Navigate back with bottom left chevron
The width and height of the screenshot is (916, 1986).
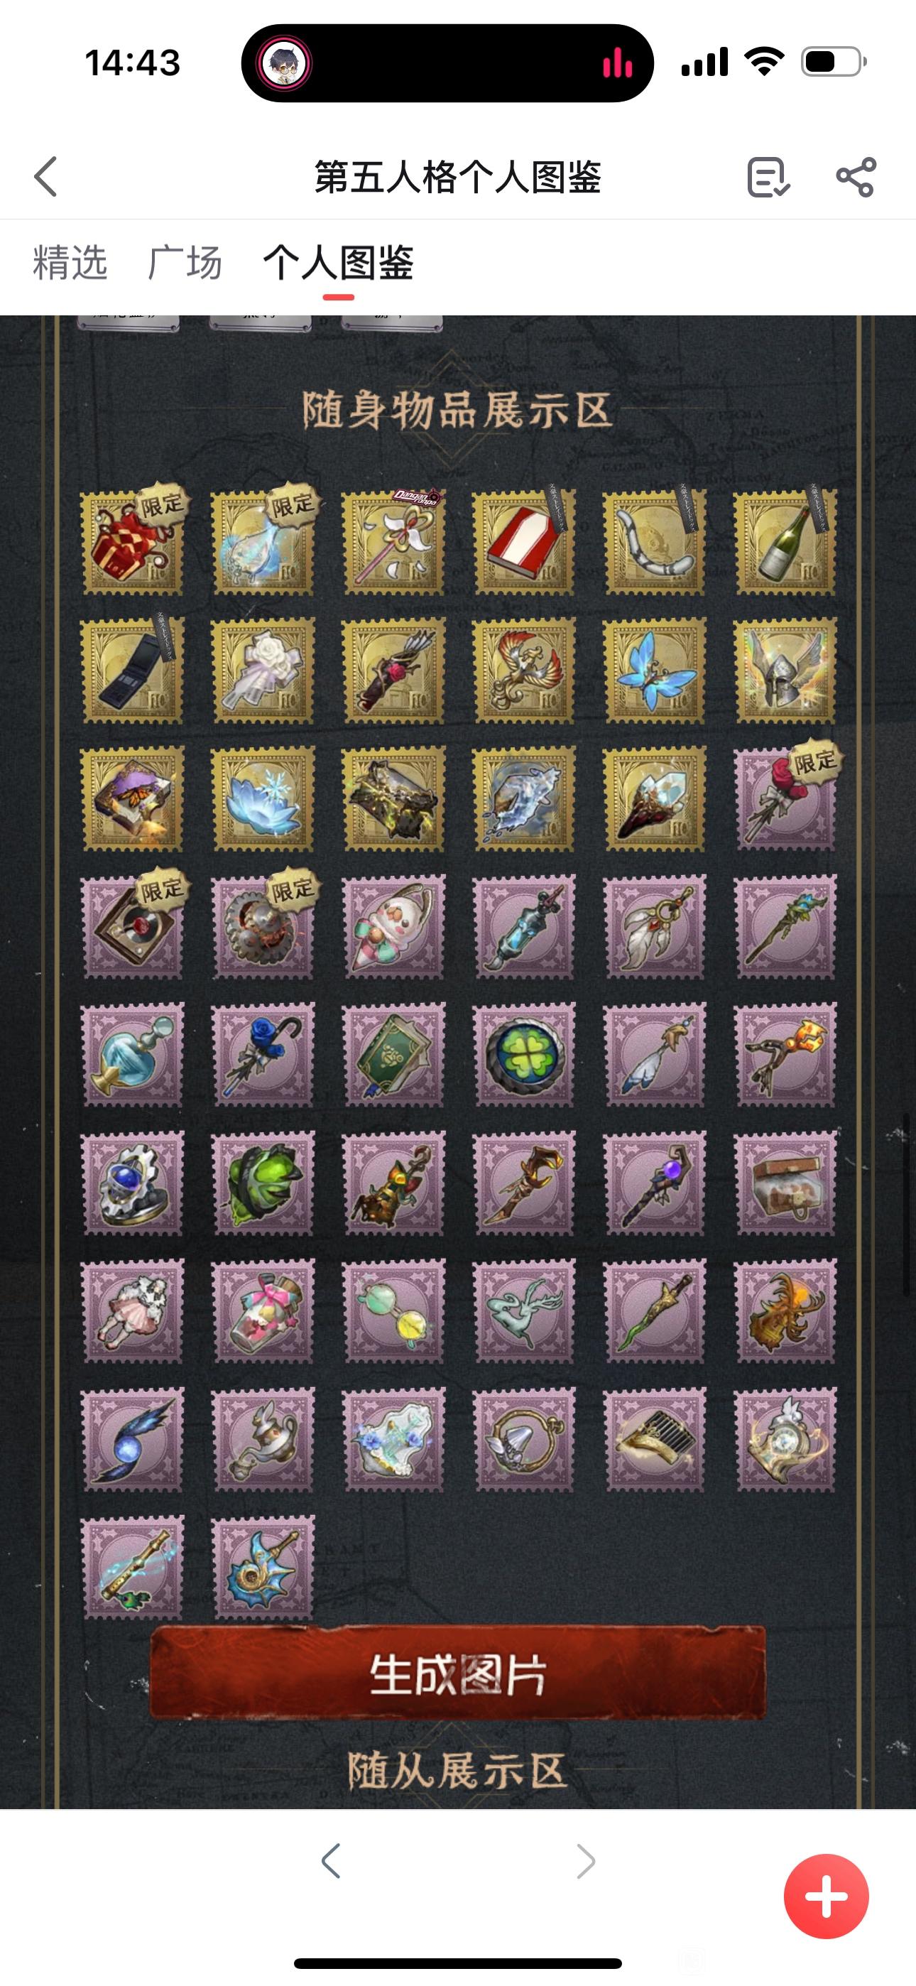[x=331, y=1861]
